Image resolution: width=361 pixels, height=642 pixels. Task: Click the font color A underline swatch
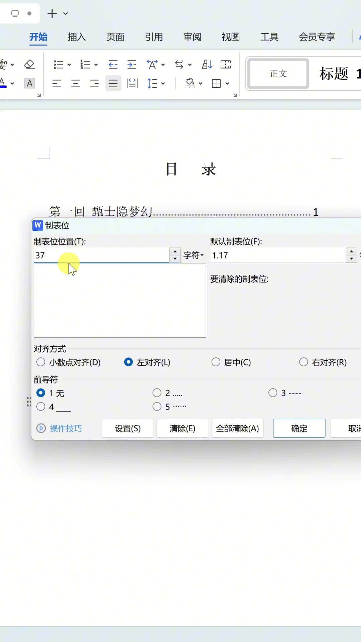pyautogui.click(x=3, y=83)
